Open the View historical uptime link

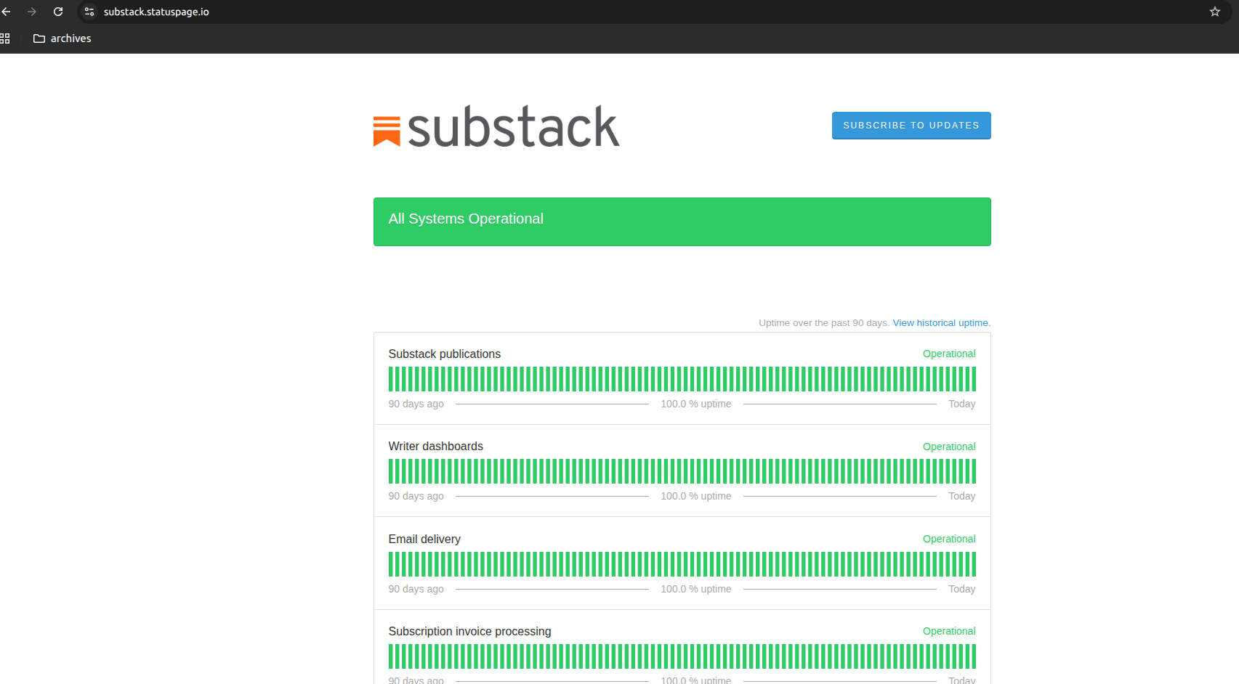pos(940,322)
